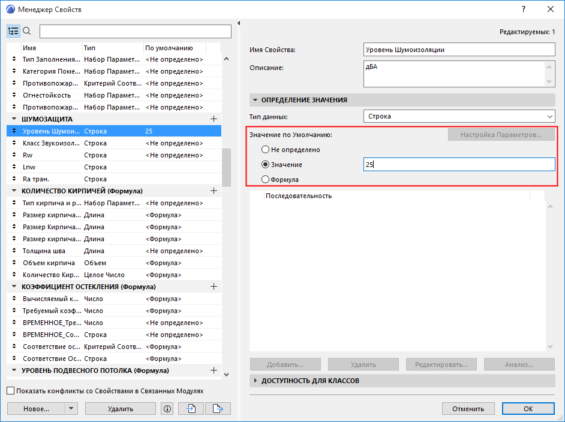Screen dimensions: 565x422
Task: Click reorder handle of Rw row
Action: click(x=14, y=155)
